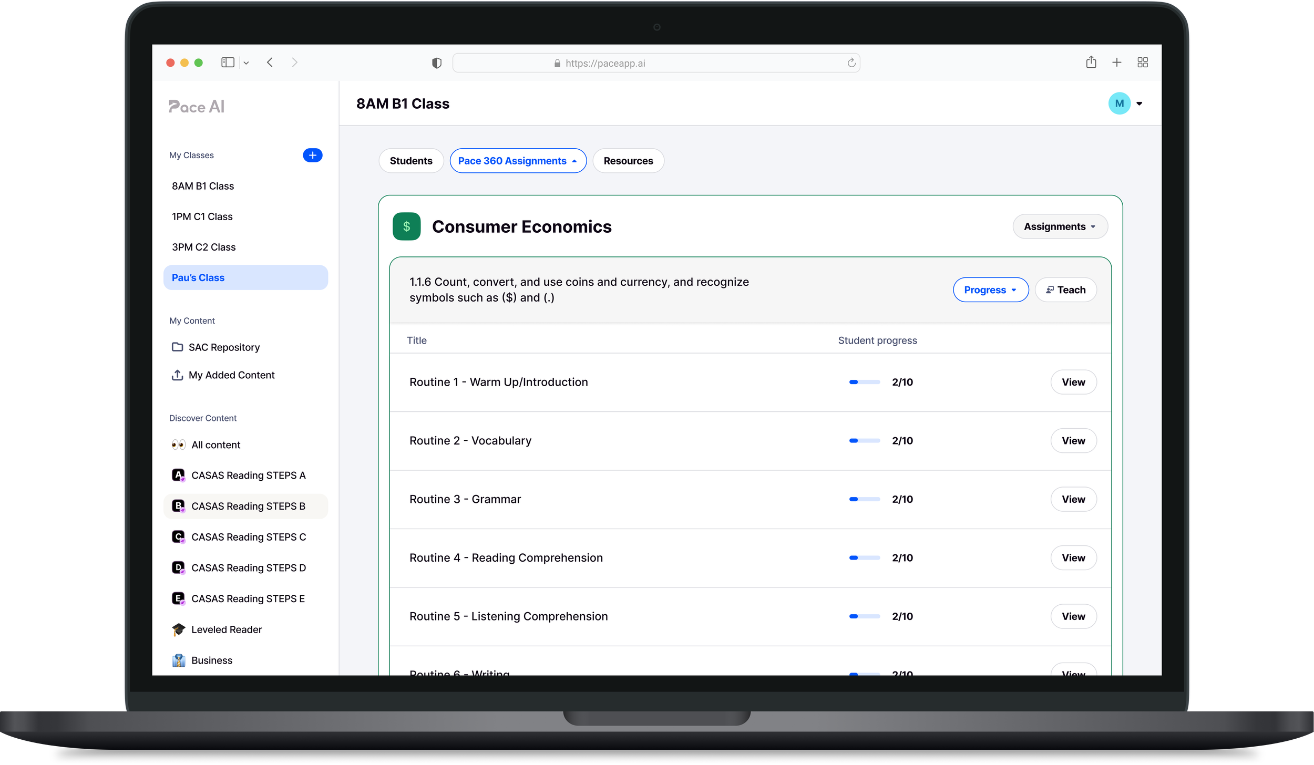
Task: Open the browser tab overview grid icon
Action: 1142,63
